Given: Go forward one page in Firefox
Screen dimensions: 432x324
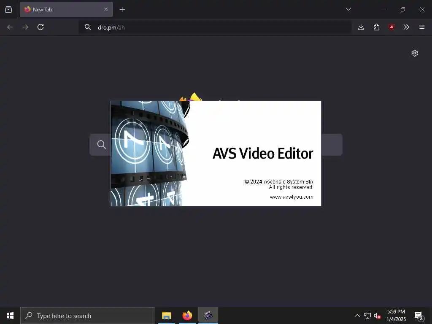Looking at the screenshot, I should (x=25, y=27).
